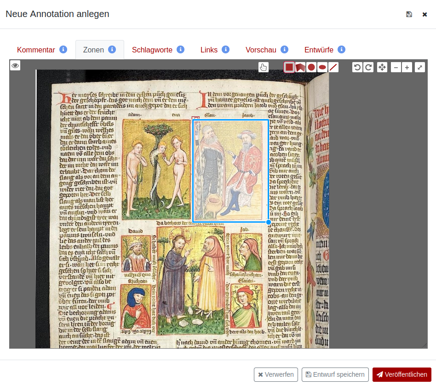Select the line zone tool
The image size is (436, 385).
[x=333, y=67]
